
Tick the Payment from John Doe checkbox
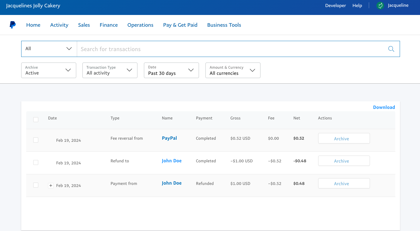click(x=36, y=185)
